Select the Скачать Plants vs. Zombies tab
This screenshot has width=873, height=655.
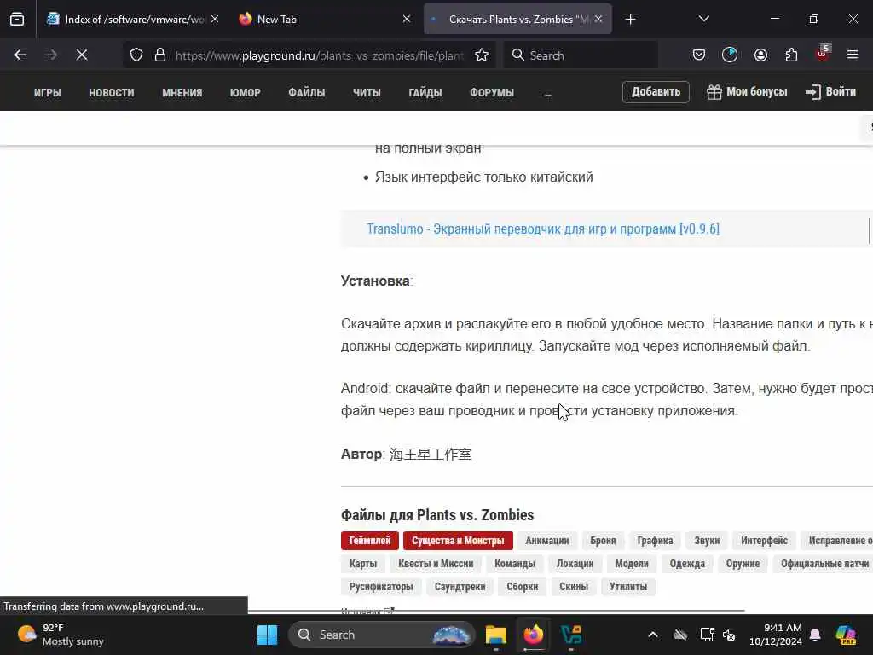[517, 19]
